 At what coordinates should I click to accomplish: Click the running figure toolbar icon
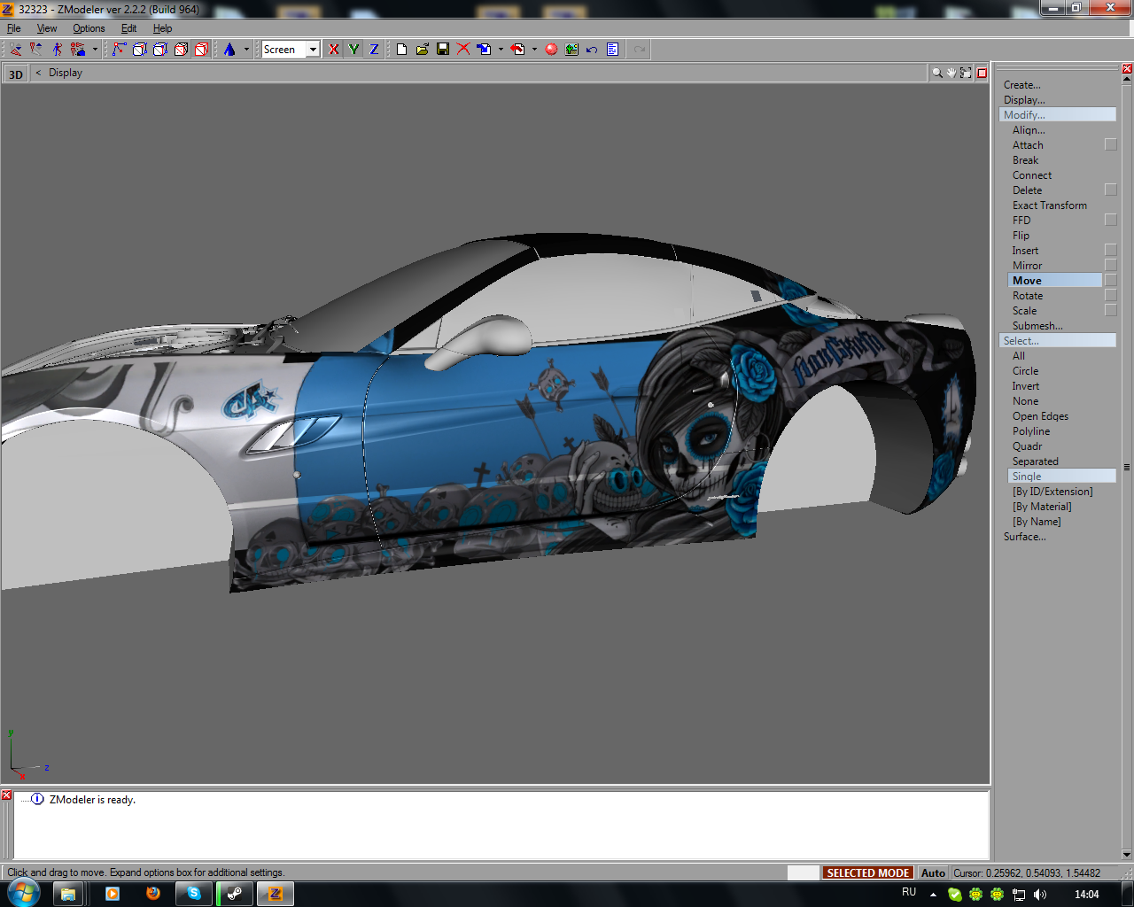coord(57,50)
